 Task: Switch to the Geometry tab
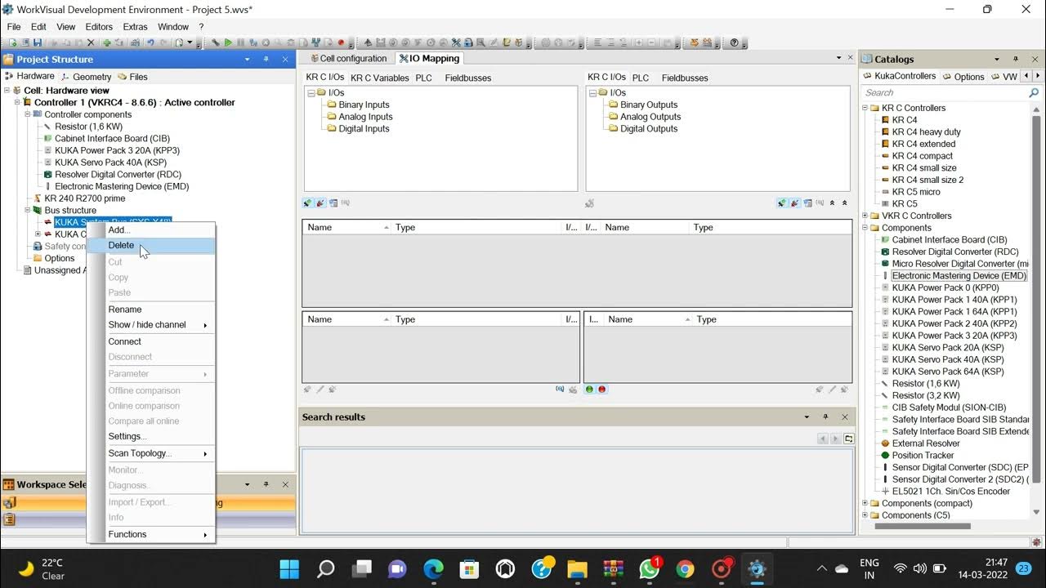point(85,77)
